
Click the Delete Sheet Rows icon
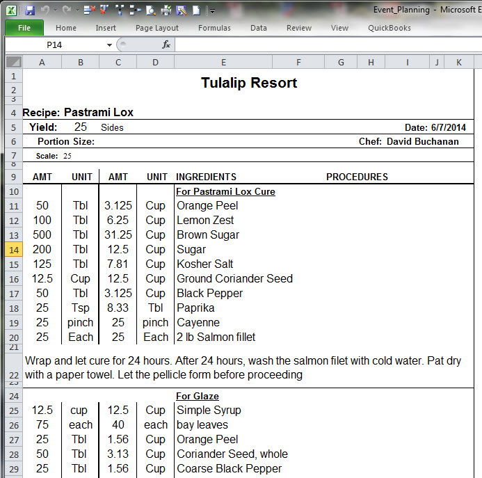click(90, 10)
